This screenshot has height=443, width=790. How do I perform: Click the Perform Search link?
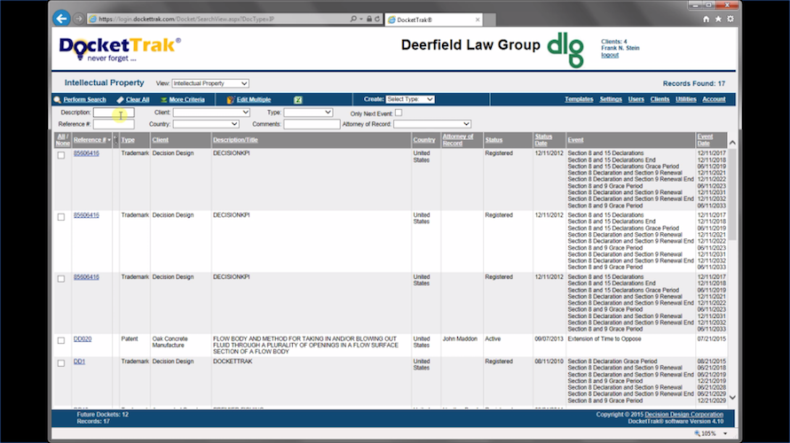84,99
